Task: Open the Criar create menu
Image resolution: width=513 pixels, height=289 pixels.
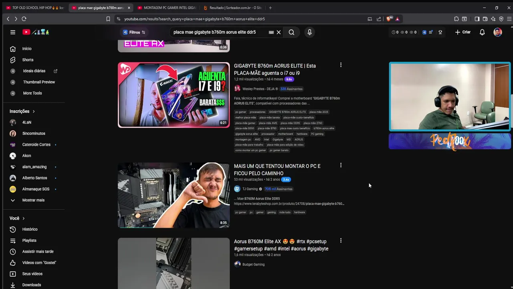Action: (463, 32)
